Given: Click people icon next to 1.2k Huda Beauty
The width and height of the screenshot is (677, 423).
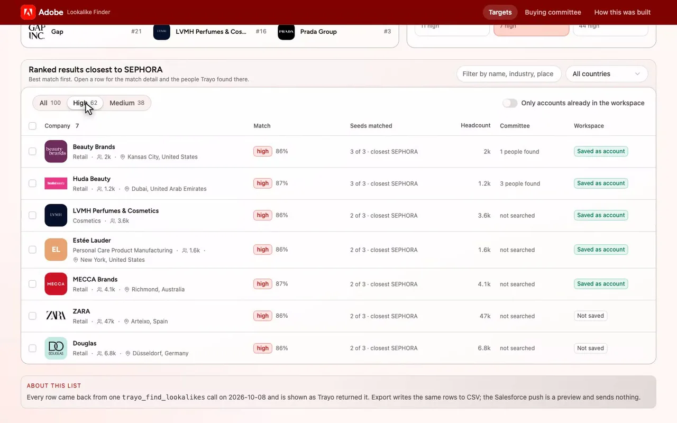Looking at the screenshot, I should 99,189.
